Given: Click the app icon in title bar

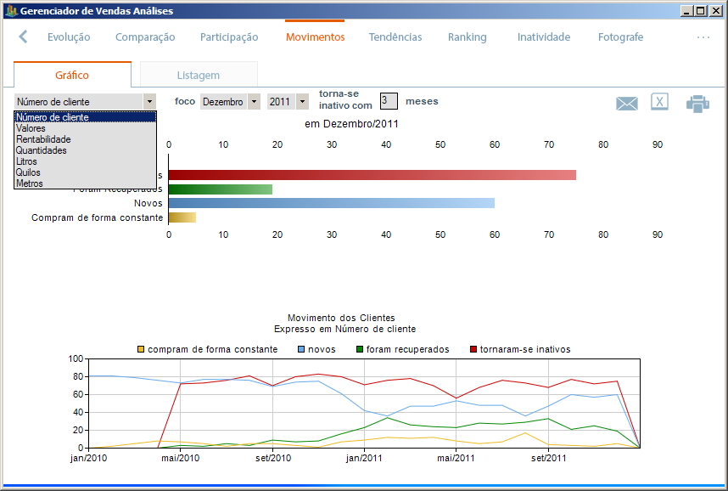Looking at the screenshot, I should click(x=10, y=11).
